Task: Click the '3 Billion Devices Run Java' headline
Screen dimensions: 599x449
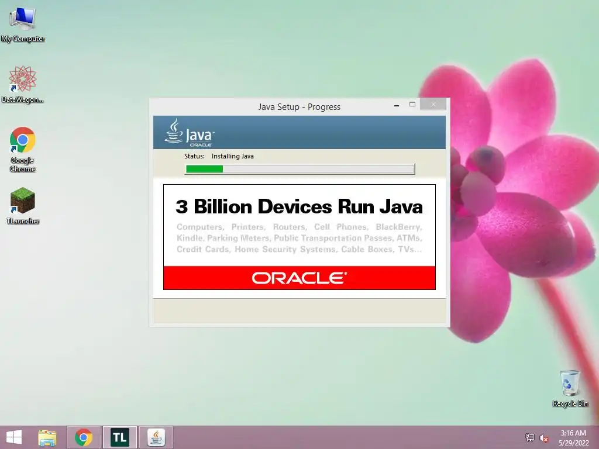Action: pos(299,206)
